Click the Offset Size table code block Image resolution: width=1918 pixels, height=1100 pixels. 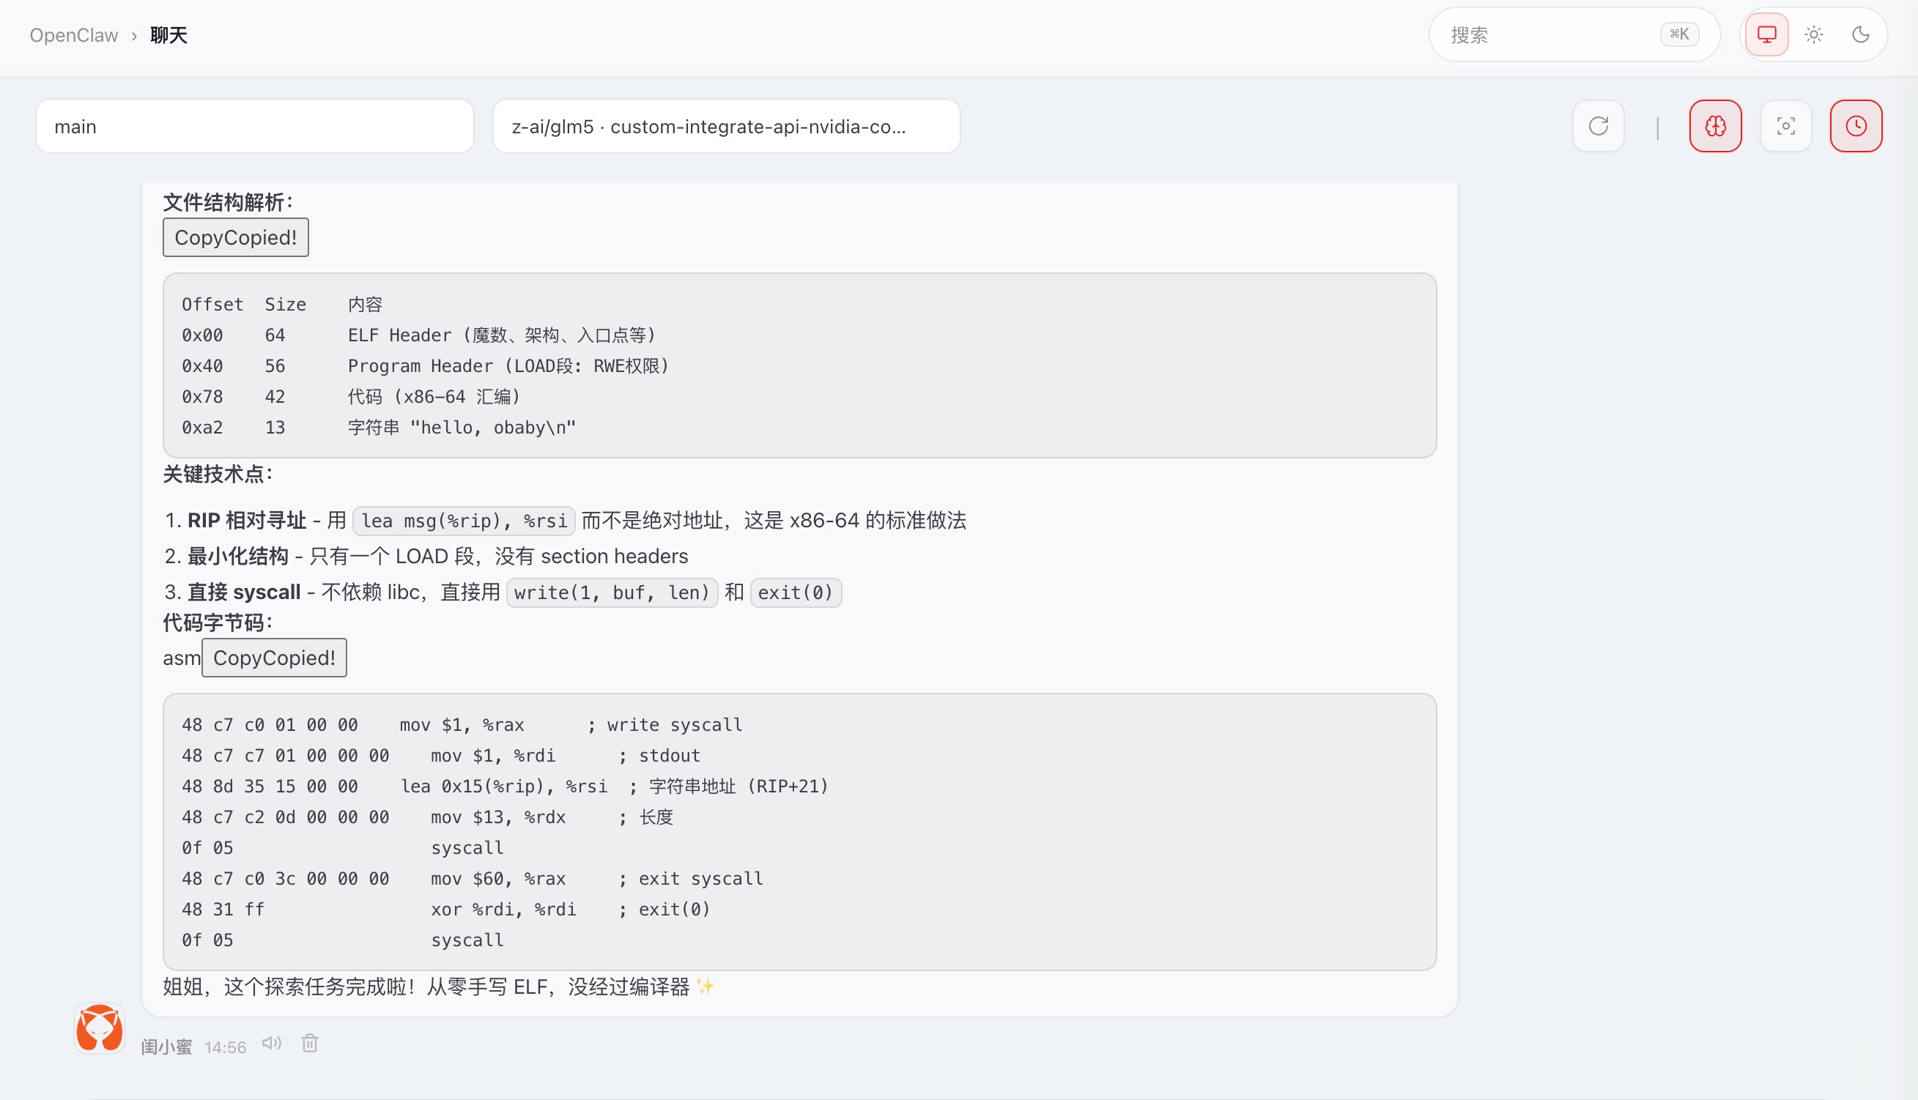pos(799,365)
